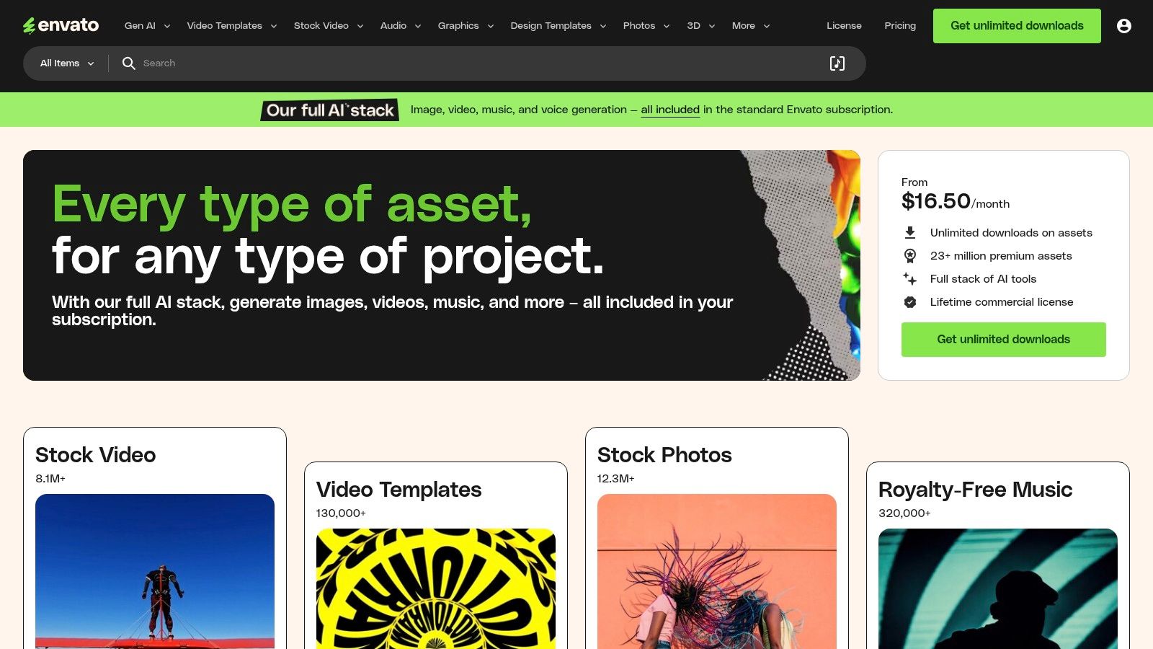1153x649 pixels.
Task: Click the Envato logo
Action: (x=61, y=25)
